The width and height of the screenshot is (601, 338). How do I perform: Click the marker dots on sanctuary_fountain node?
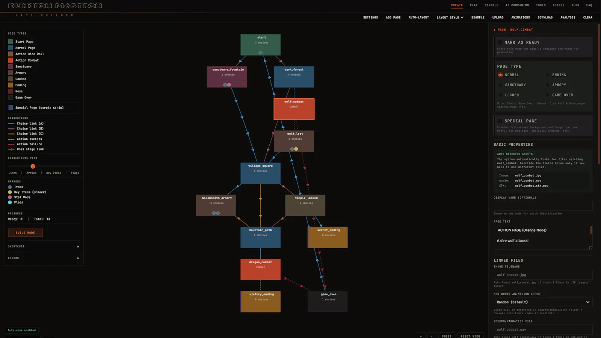[227, 85]
